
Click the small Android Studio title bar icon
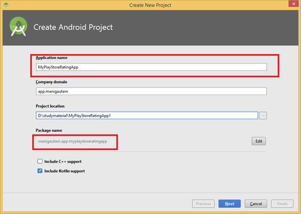6,5
